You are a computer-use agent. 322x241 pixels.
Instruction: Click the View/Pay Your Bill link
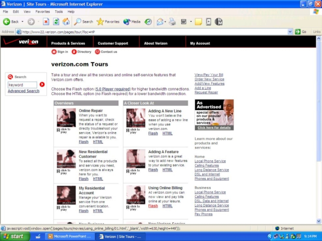click(x=209, y=75)
